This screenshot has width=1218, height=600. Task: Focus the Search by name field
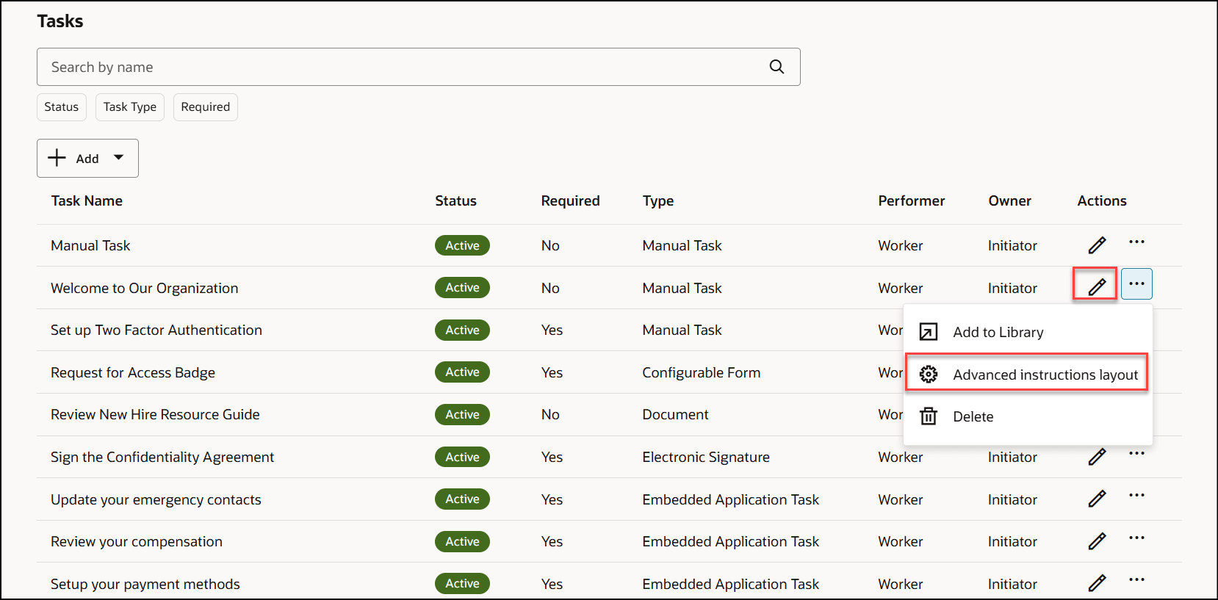[397, 67]
